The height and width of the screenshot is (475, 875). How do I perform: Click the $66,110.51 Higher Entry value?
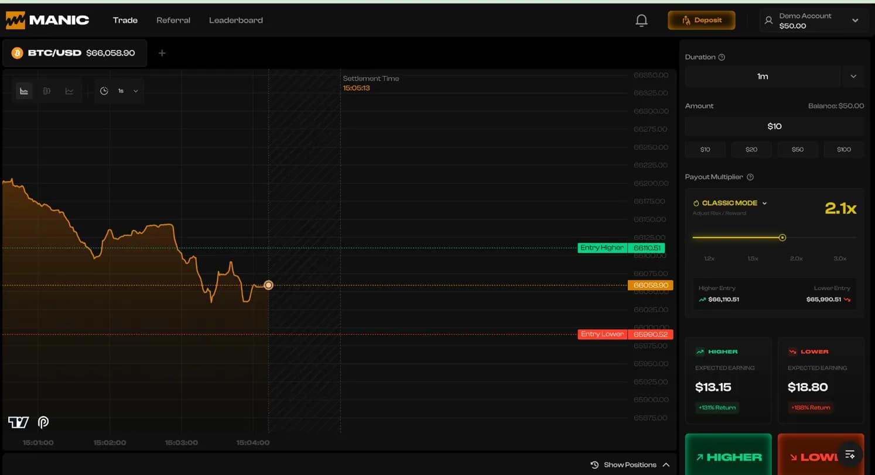(724, 300)
